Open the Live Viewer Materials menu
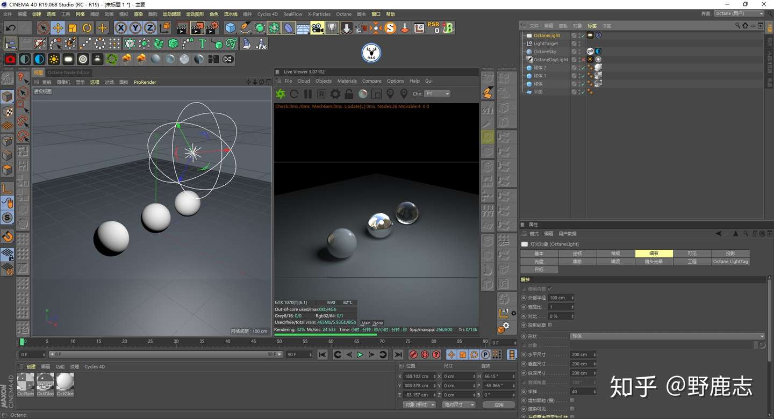 (347, 81)
